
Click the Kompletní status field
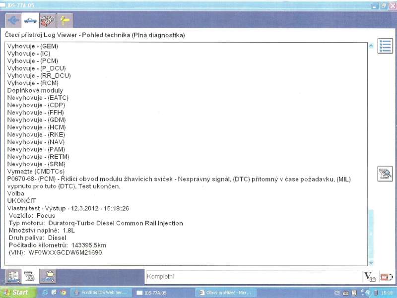pyautogui.click(x=253, y=277)
